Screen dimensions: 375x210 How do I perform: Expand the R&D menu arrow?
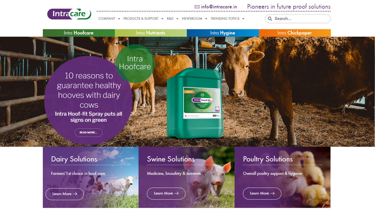click(177, 19)
